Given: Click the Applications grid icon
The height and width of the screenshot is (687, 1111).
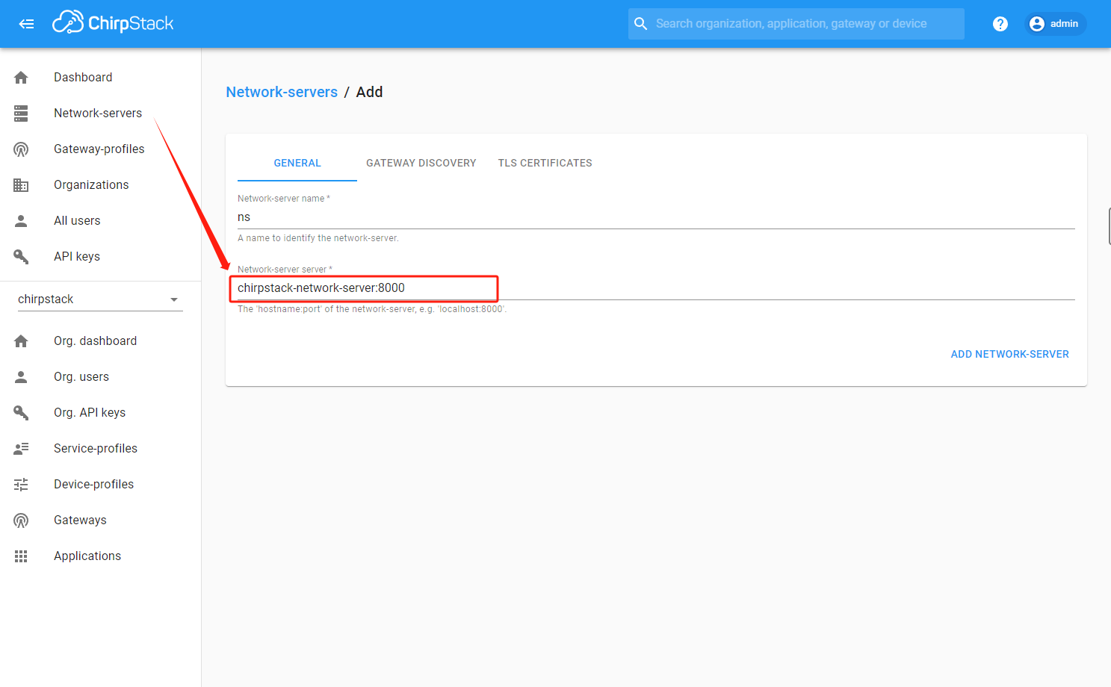Looking at the screenshot, I should [21, 556].
